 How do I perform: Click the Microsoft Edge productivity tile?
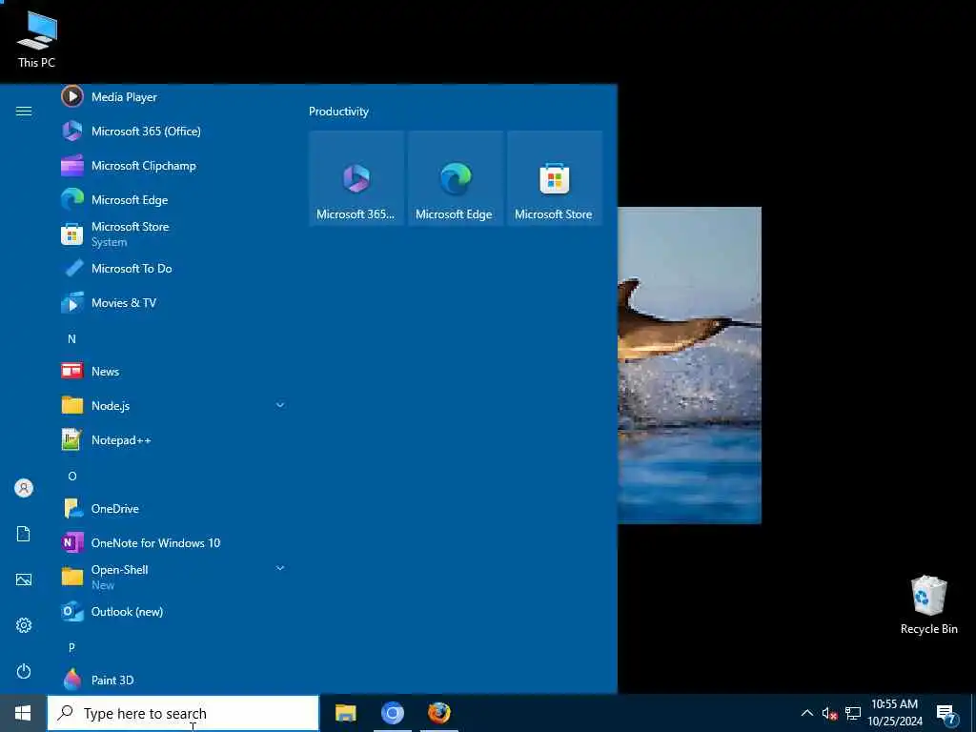(456, 178)
